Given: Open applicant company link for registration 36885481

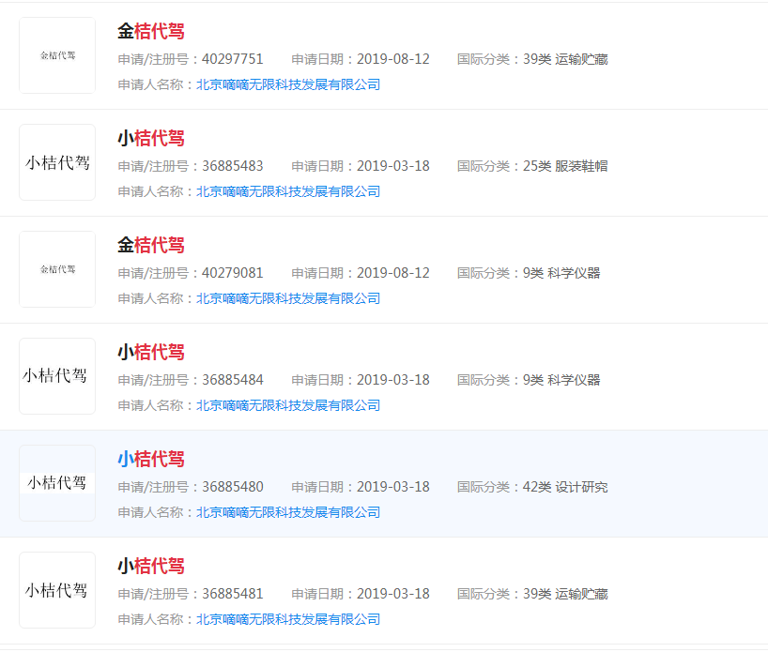Looking at the screenshot, I should tap(288, 619).
